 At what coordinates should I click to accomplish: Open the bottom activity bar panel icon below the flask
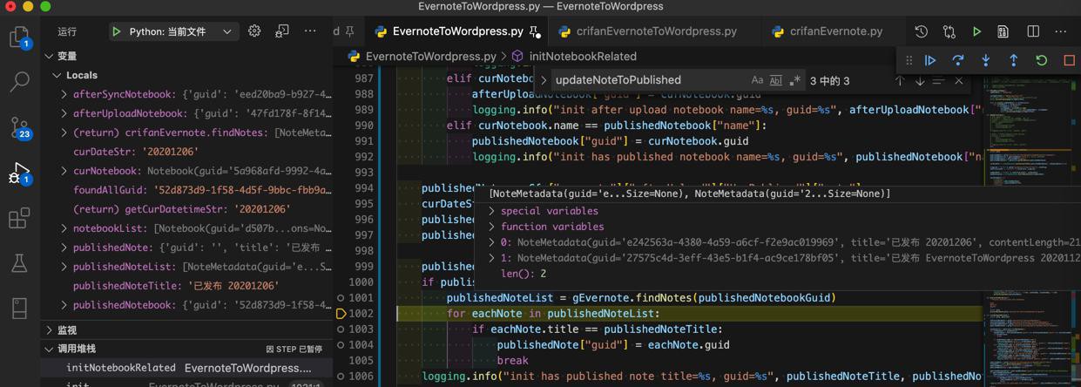pos(19,308)
